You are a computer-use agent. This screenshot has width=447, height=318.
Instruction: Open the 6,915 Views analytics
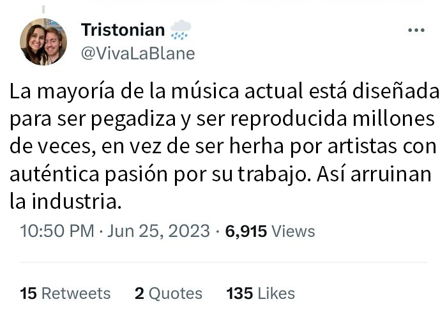click(271, 231)
